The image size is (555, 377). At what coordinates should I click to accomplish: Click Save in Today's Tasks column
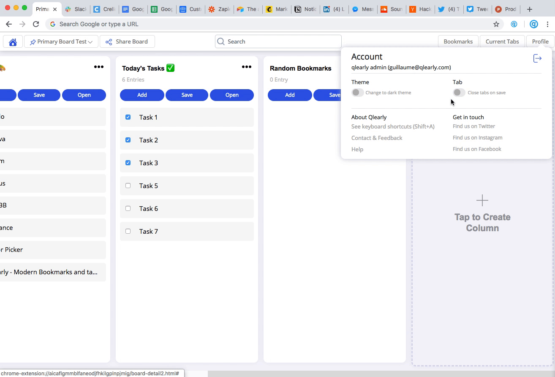tap(187, 95)
